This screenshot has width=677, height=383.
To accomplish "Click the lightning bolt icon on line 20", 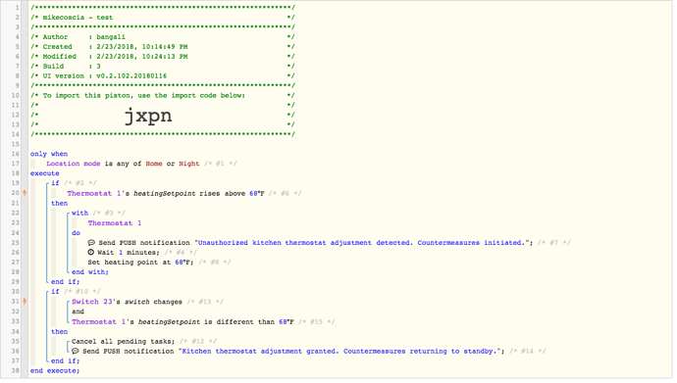I will click(25, 193).
